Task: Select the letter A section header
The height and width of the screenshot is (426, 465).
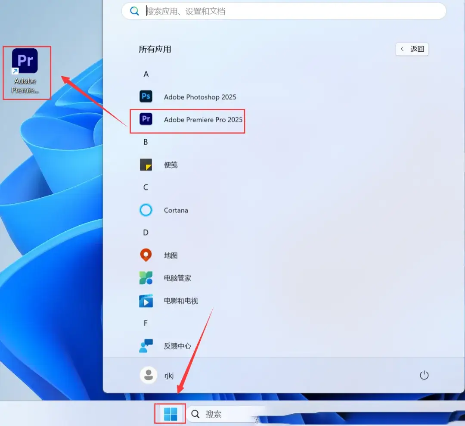Action: pyautogui.click(x=146, y=74)
